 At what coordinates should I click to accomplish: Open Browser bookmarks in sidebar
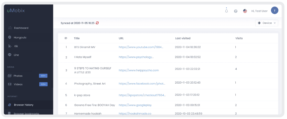click(26, 114)
